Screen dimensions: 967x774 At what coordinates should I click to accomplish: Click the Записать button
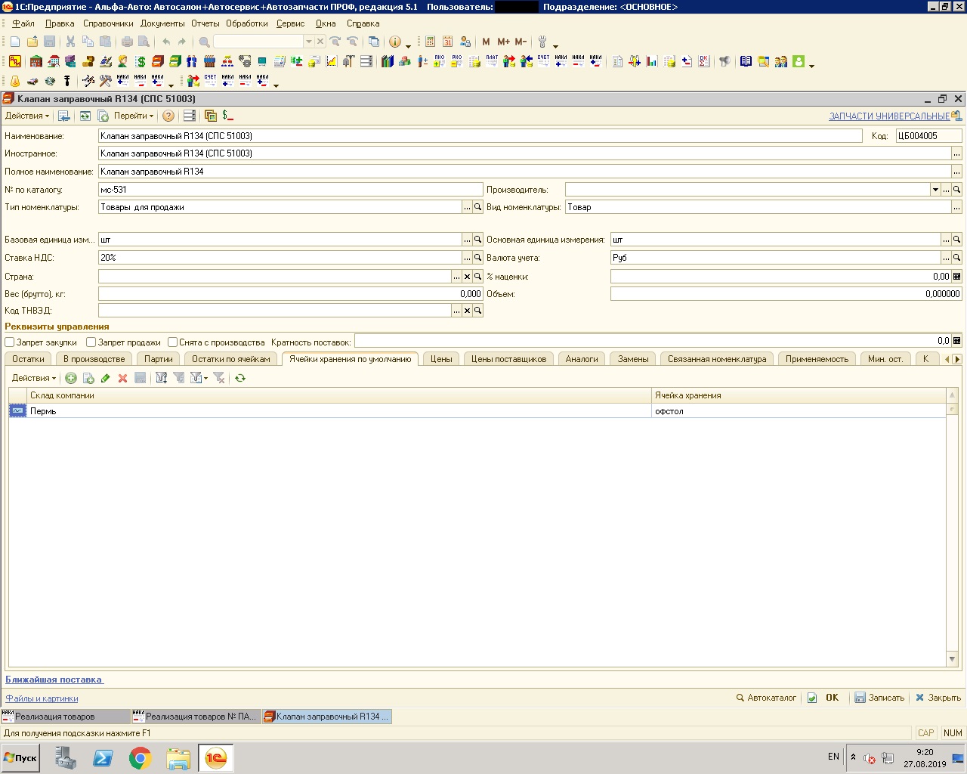point(879,698)
